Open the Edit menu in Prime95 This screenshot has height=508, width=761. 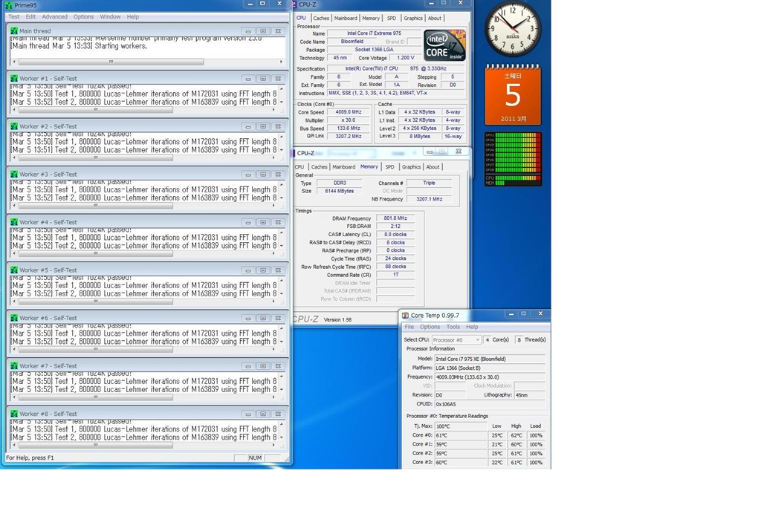pos(30,16)
